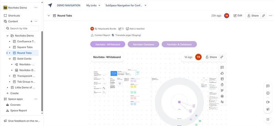274x126 pixels.
Task: Click the whiteboard magic wand icon
Action: click(x=222, y=90)
